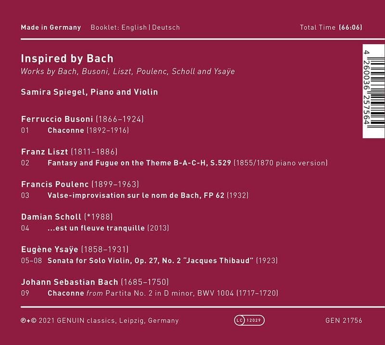Click the Total Time 66:06 text
The image size is (385, 345).
point(331,27)
